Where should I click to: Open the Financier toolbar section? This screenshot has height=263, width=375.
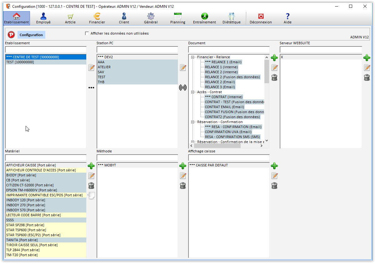click(x=97, y=18)
